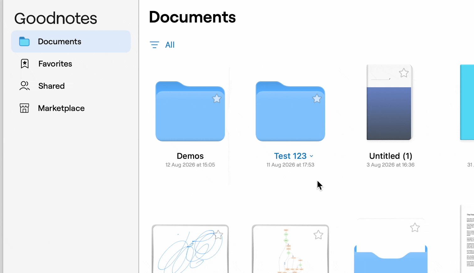
Task: Click the Test 123 folder name
Action: [x=290, y=156]
